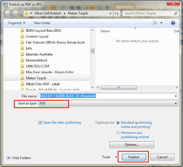Screen dimensions: 183x167
Task: Click the Options... button
Action: (x=132, y=145)
